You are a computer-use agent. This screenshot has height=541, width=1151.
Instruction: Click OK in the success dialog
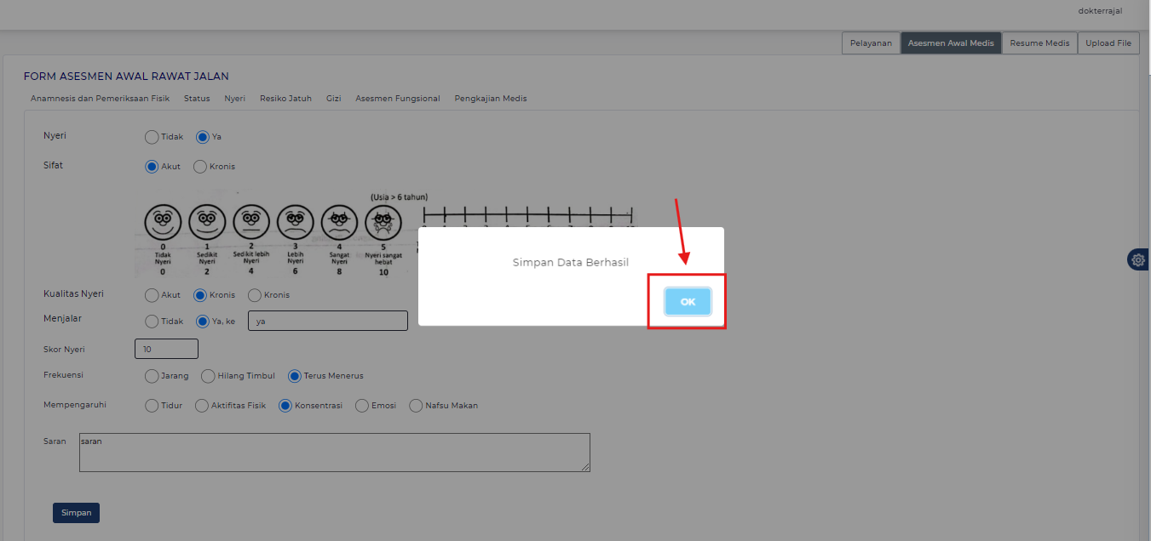point(688,302)
